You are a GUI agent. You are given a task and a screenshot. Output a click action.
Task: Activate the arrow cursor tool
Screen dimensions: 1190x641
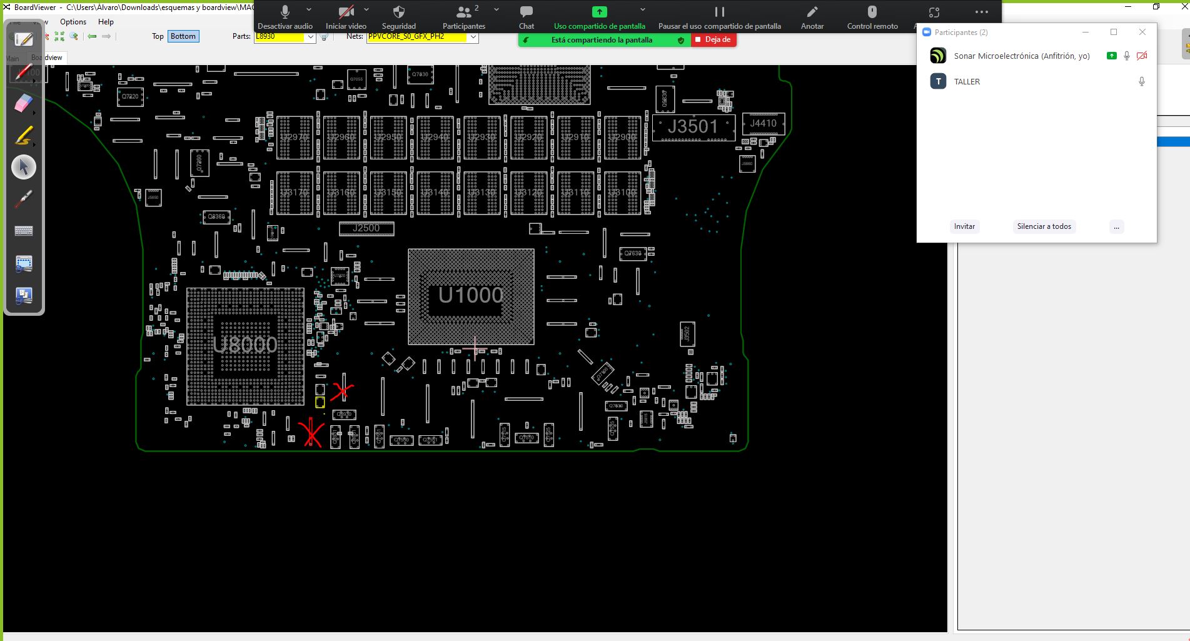(24, 167)
